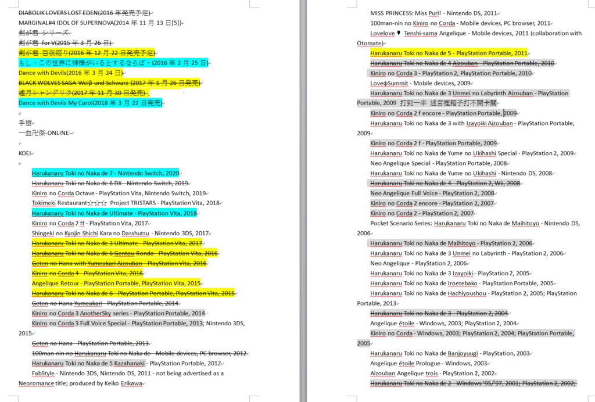The image size is (595, 402).
Task: Click the 'Dance with Devils My Carol' line
Action: coord(90,103)
